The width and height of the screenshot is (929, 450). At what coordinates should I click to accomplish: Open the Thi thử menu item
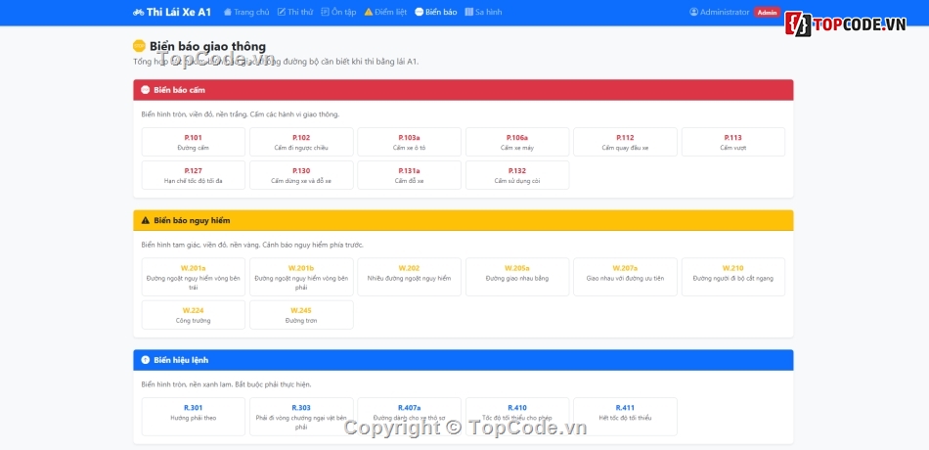pos(295,12)
